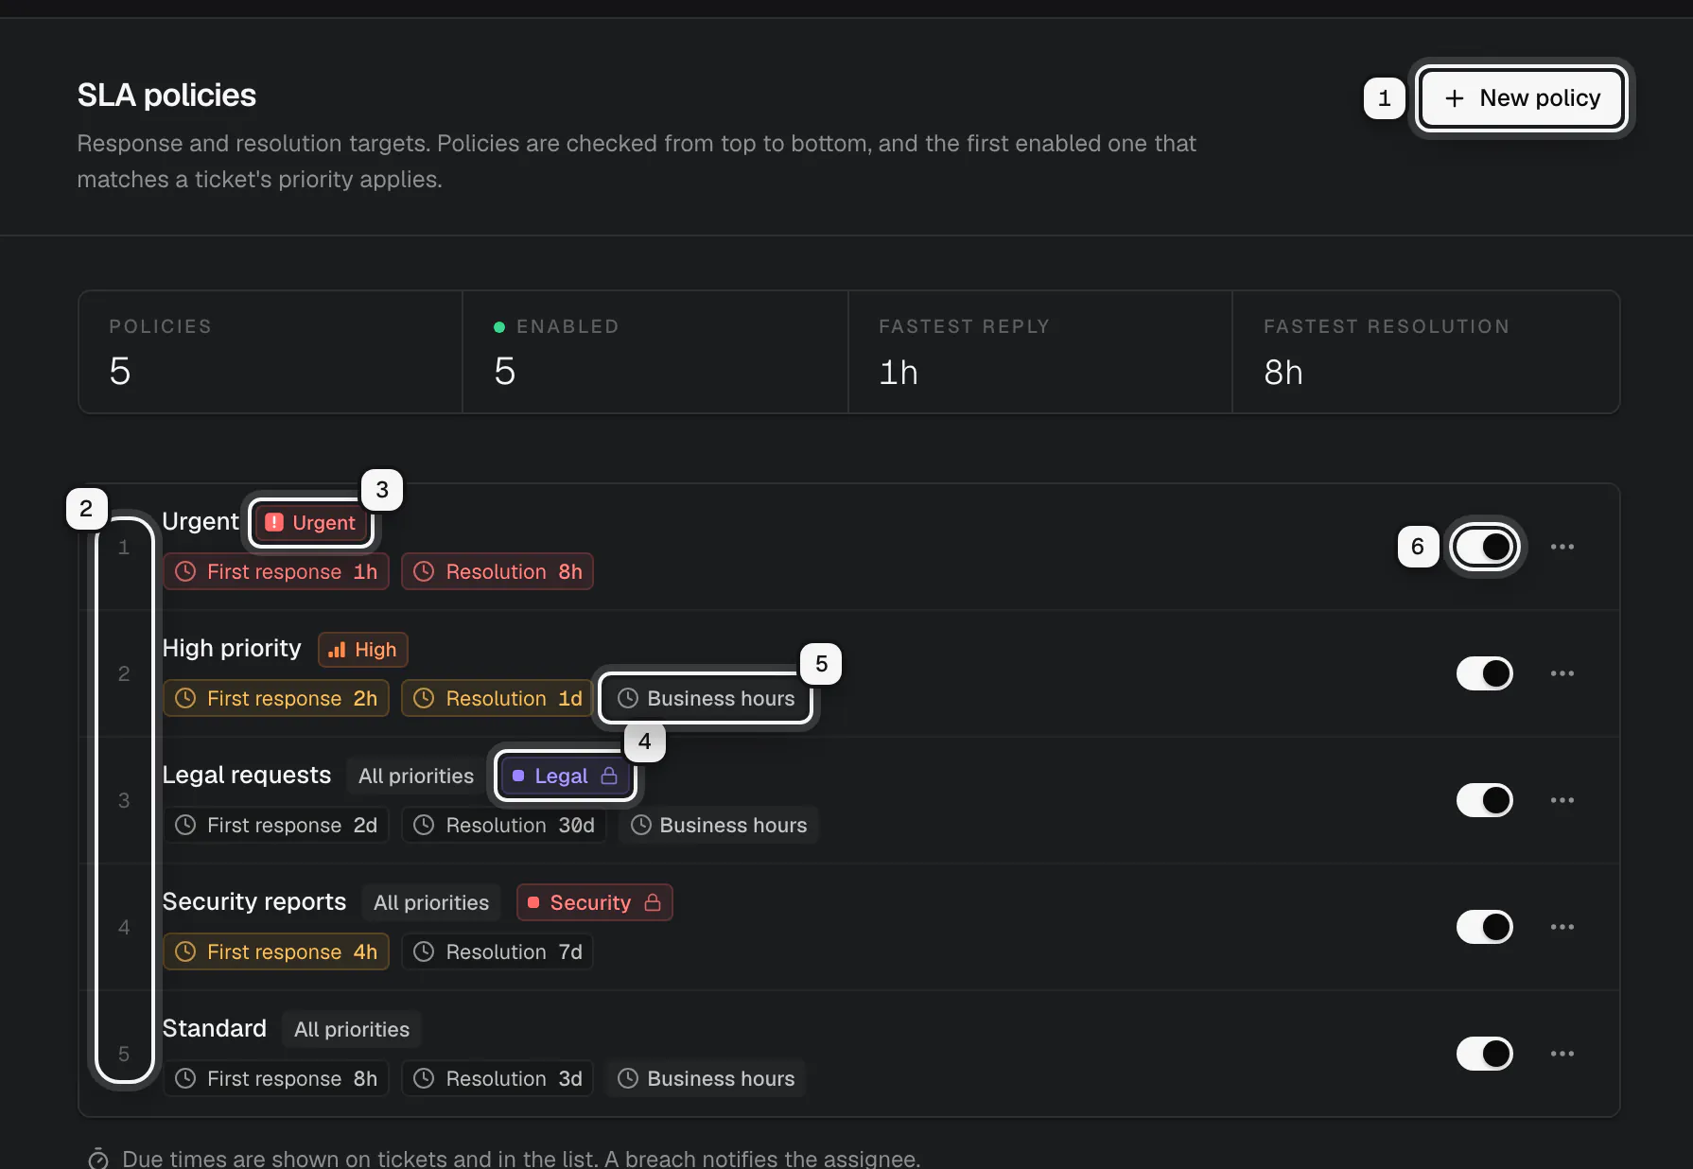Click Security reports First response 4h chip
Screen dimensions: 1693x1169
pyautogui.click(x=276, y=951)
